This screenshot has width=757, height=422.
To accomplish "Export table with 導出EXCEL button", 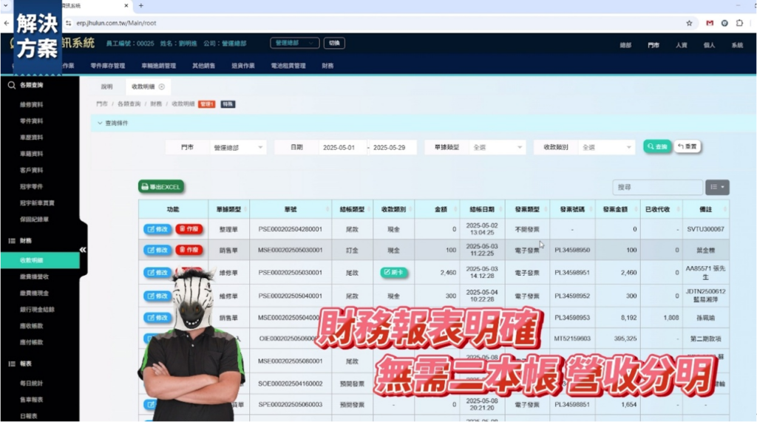I will pyautogui.click(x=160, y=187).
